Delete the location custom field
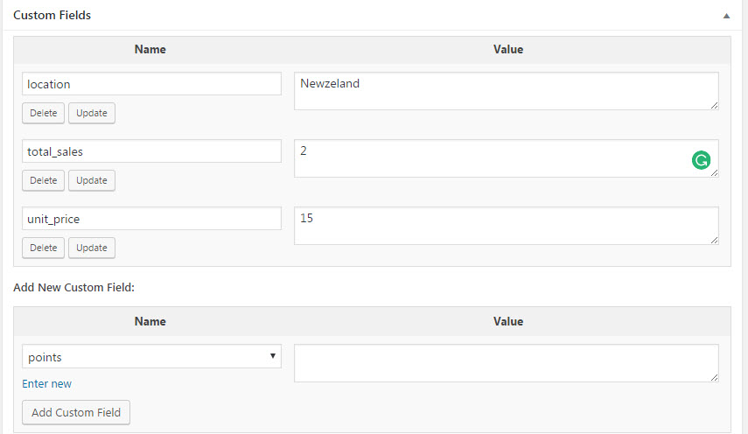 44,113
